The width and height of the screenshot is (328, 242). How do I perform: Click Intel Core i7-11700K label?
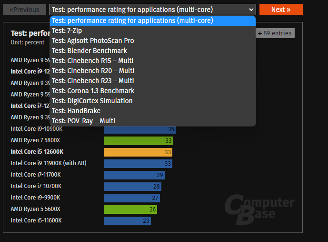click(x=36, y=175)
